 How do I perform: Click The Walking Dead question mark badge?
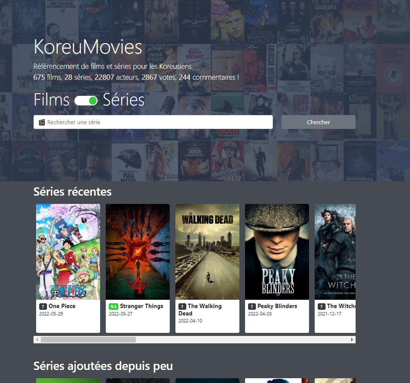[182, 306]
